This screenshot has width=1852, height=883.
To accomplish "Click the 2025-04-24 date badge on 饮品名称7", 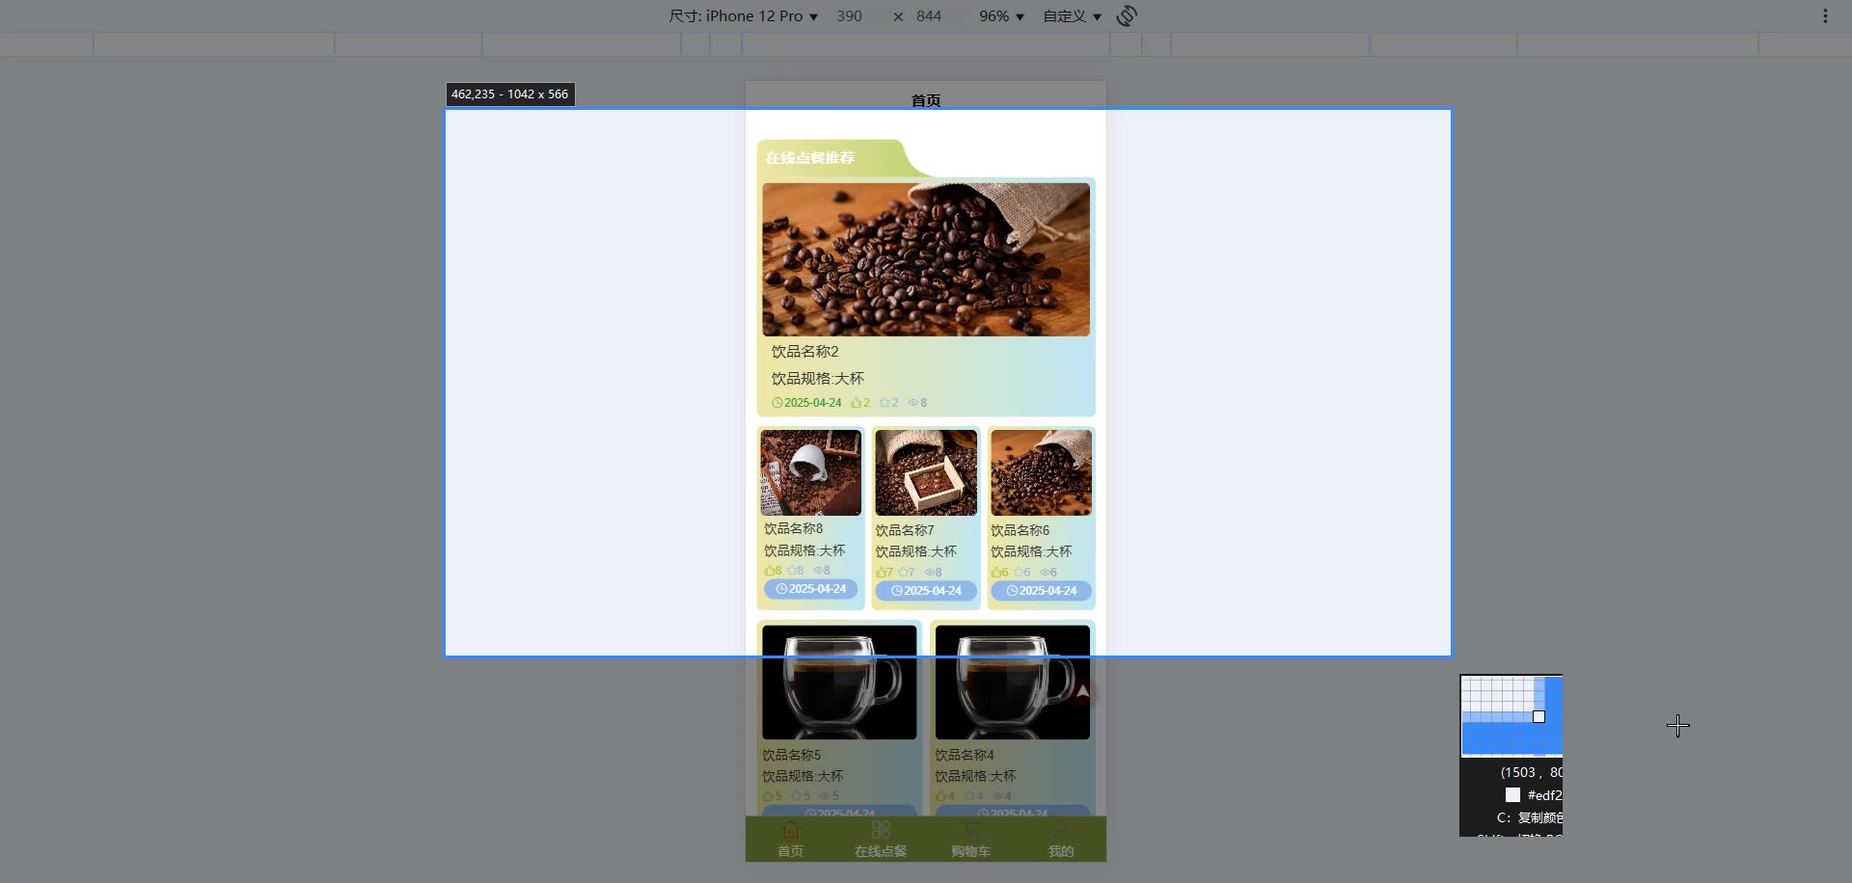I will pyautogui.click(x=926, y=591).
